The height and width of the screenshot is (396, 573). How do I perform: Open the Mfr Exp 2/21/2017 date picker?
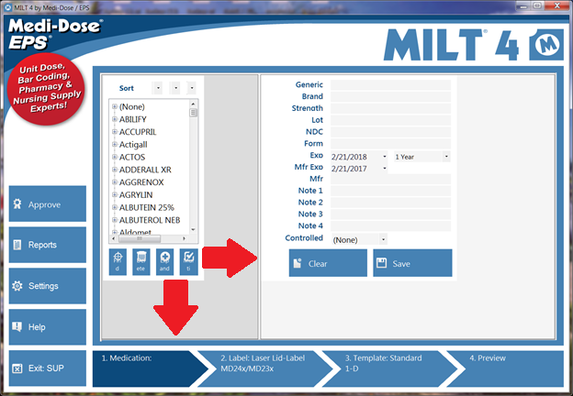(x=384, y=168)
